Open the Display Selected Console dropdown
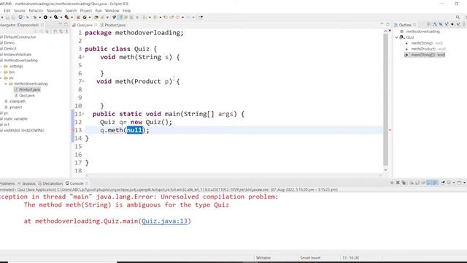The height and width of the screenshot is (263, 467). click(x=454, y=183)
